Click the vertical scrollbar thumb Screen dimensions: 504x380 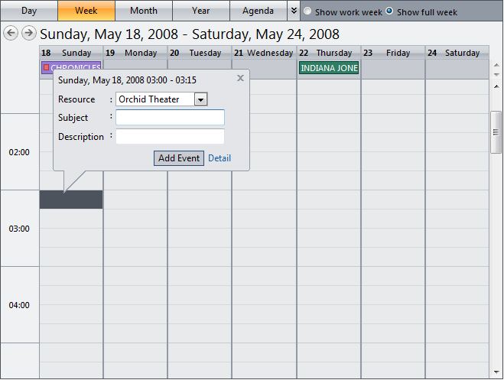pos(496,132)
